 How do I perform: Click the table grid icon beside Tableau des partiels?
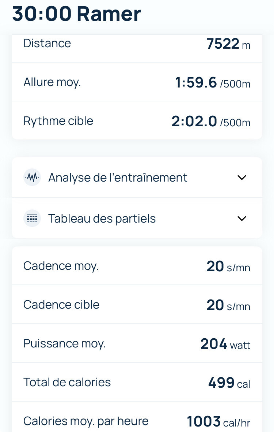[x=32, y=219]
